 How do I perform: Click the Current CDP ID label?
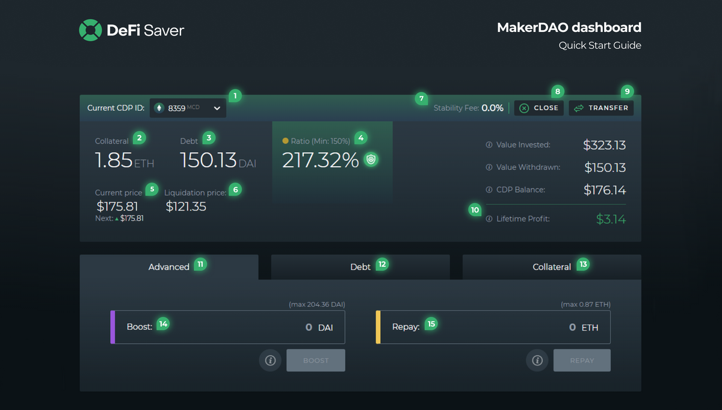click(x=116, y=108)
